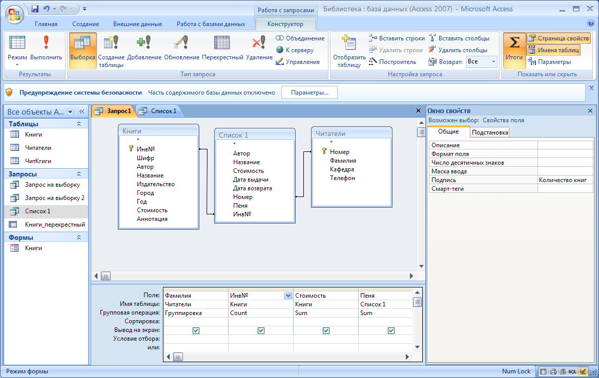Click the Count group operation cell

(x=260, y=313)
